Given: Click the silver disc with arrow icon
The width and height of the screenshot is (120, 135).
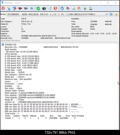Looking at the screenshot, I should pos(50,8).
